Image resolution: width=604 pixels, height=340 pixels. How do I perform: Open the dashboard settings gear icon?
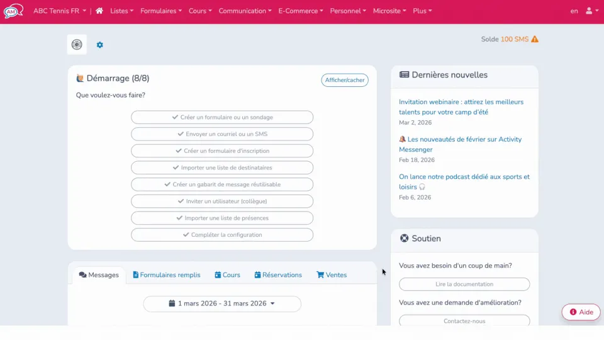[x=100, y=45]
